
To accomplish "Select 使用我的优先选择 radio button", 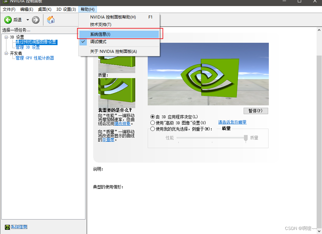I will click(x=152, y=129).
